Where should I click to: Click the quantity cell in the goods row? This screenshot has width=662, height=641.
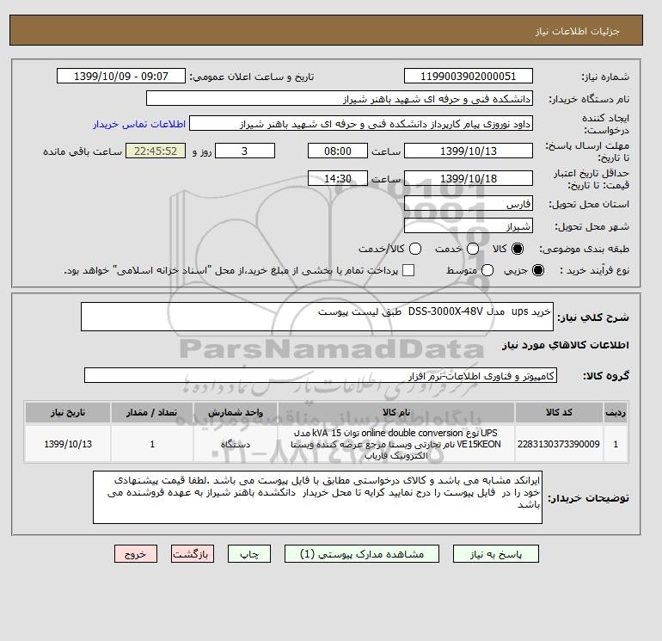click(x=152, y=444)
